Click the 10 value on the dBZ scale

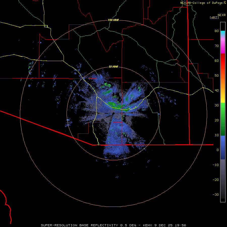click(217, 135)
